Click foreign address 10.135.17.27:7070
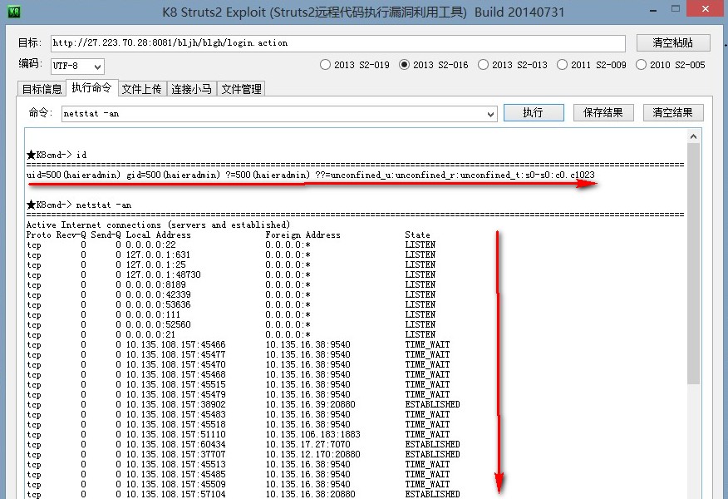The image size is (728, 499). pos(307,445)
